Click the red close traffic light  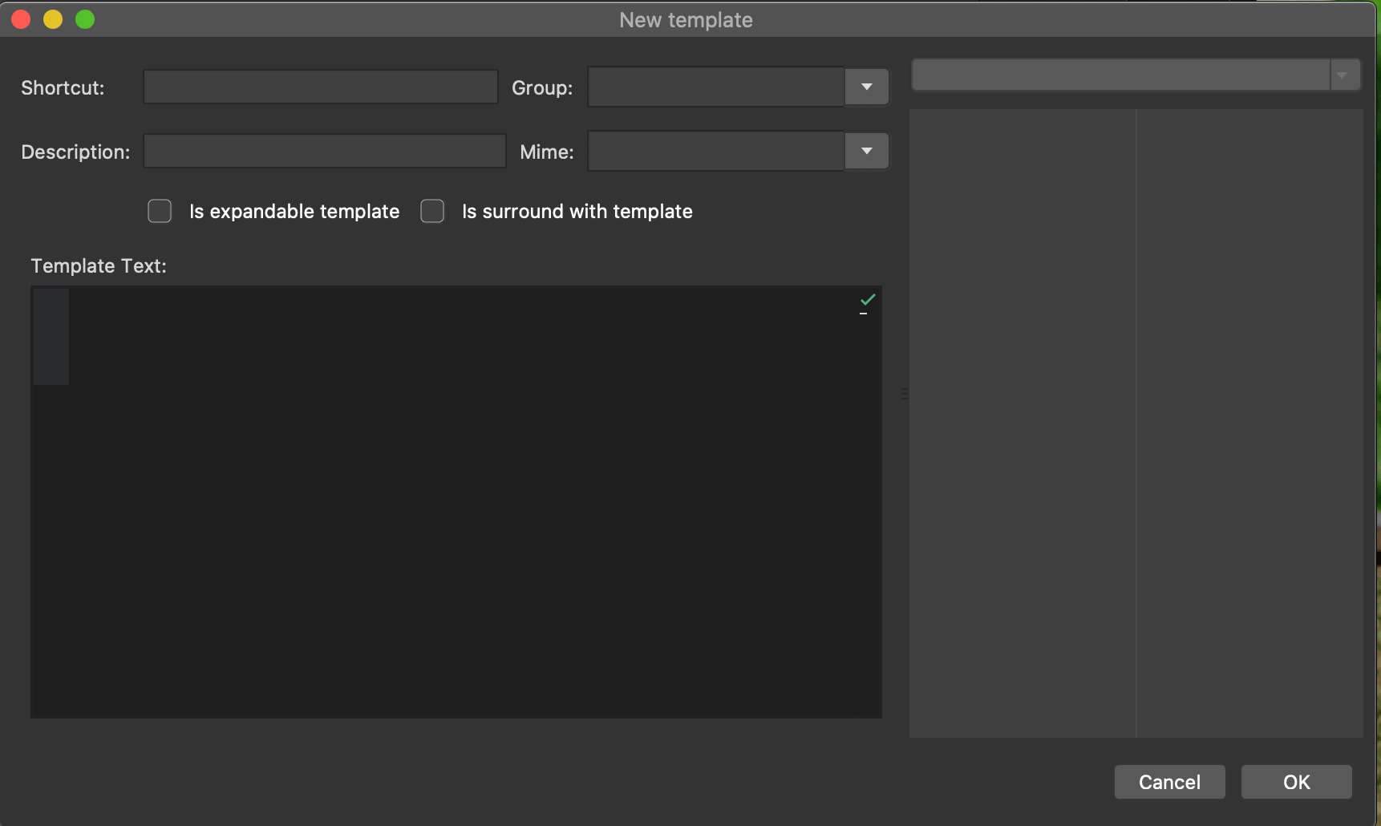(x=21, y=18)
